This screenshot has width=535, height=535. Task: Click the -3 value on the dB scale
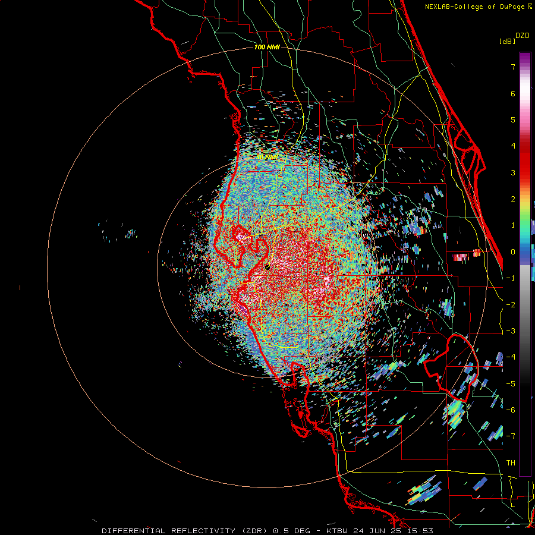tap(511, 331)
